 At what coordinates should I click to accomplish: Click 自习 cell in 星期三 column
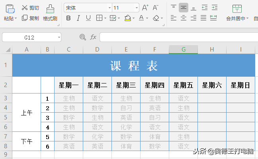[126, 108]
